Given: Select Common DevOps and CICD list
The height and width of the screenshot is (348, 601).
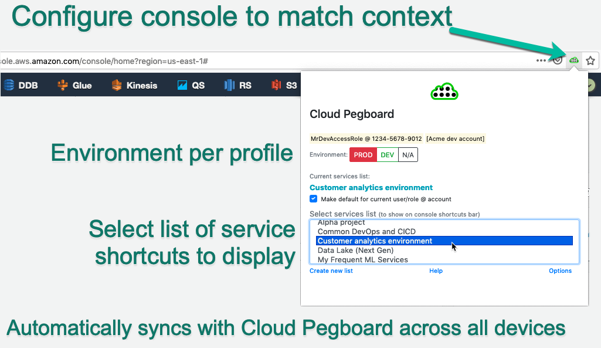Looking at the screenshot, I should [x=444, y=231].
